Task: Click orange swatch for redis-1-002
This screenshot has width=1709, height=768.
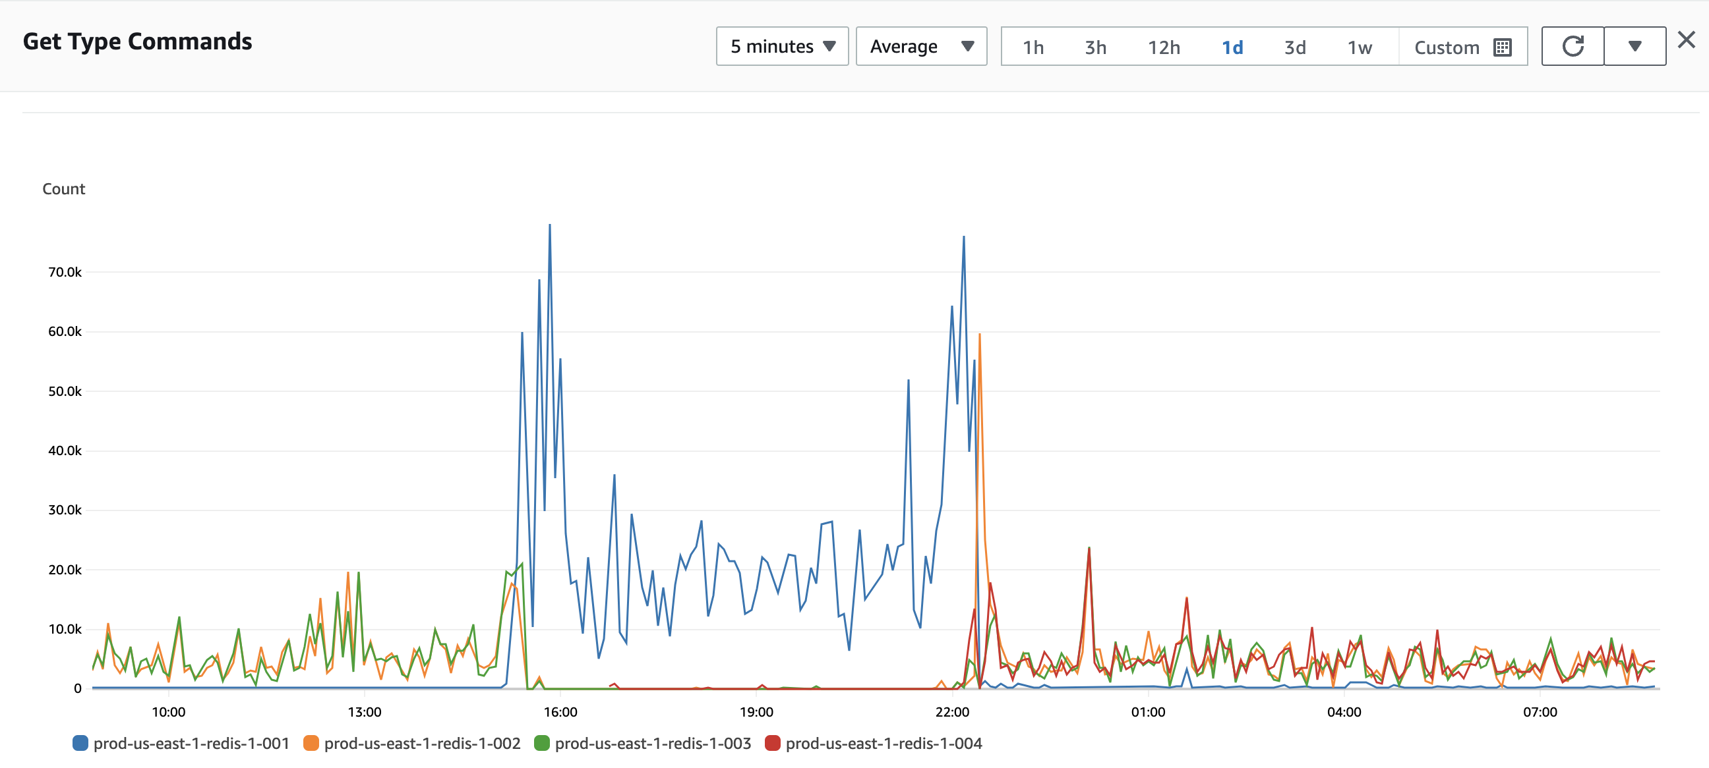Action: tap(311, 743)
